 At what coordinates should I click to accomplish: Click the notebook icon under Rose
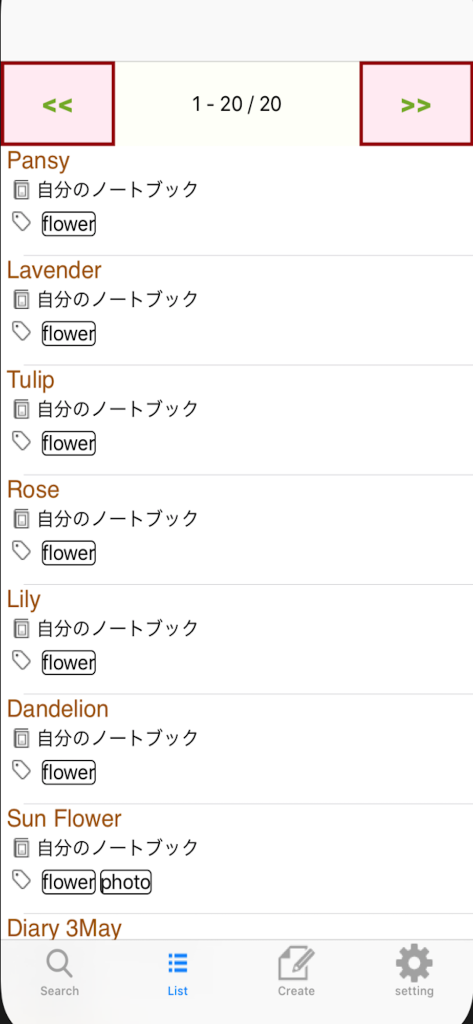click(x=21, y=519)
